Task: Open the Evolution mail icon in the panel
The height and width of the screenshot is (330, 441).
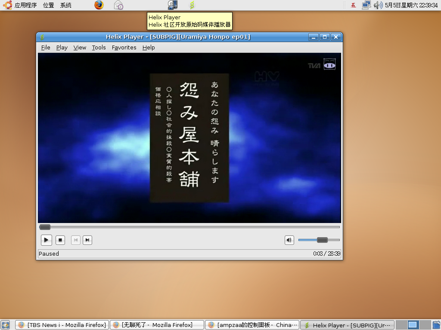Action: (118, 5)
